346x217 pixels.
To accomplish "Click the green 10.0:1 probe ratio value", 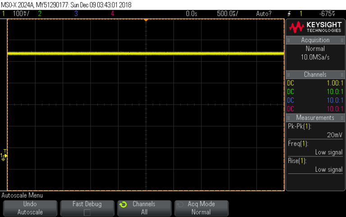I will [335, 92].
